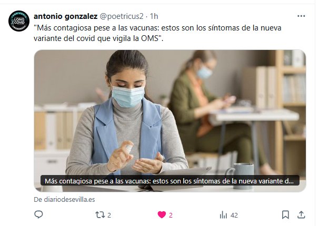The height and width of the screenshot is (226, 319).
Task: Click the gray coffee mug in the photo
Action: 241,176
